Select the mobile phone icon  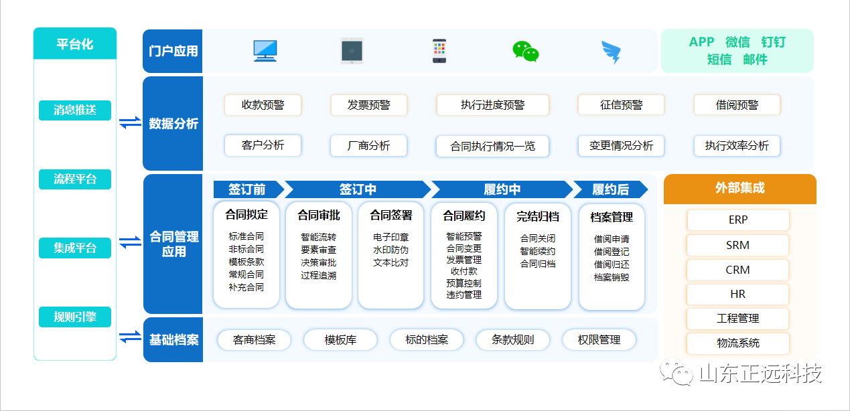[x=439, y=51]
